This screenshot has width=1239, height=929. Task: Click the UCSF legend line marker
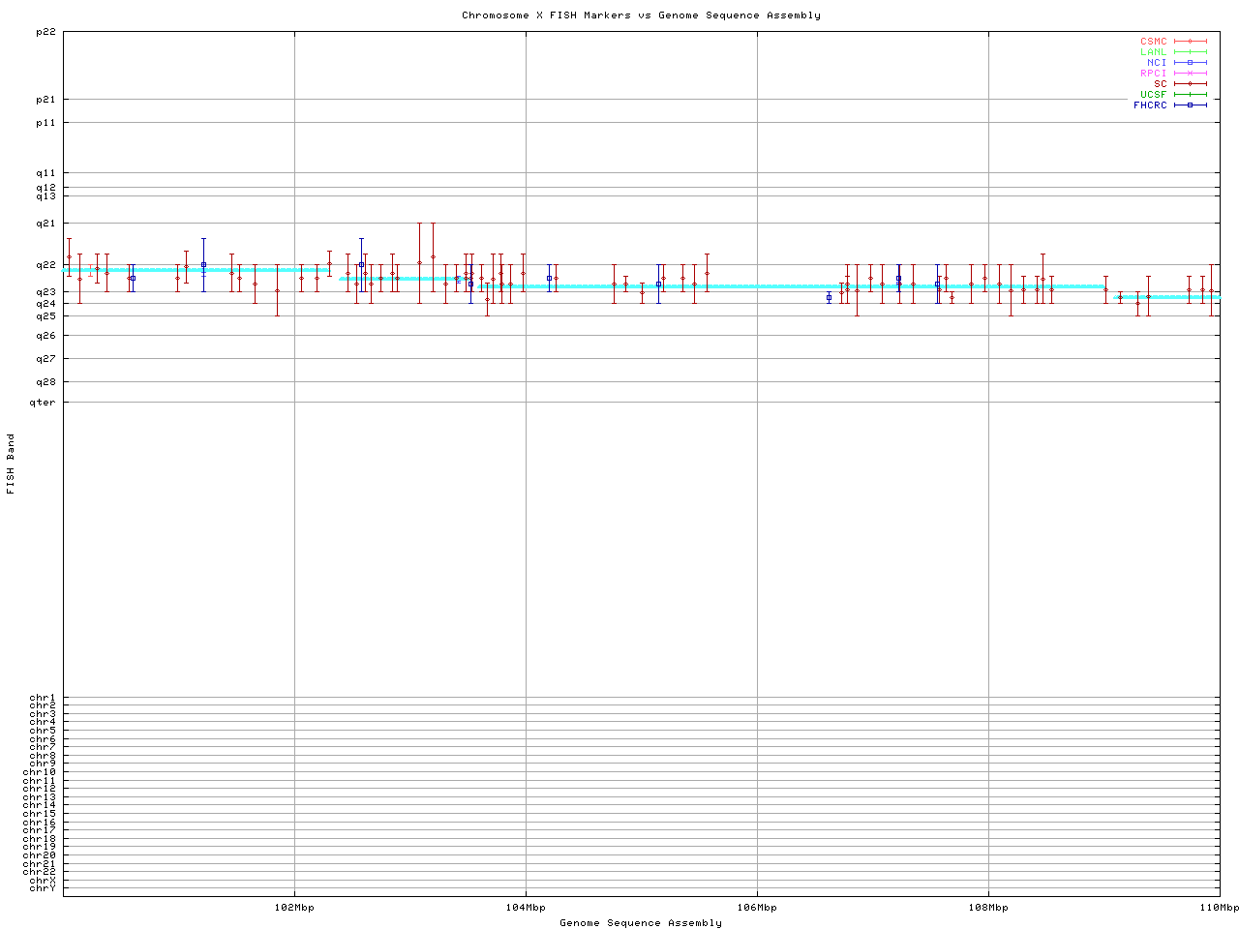click(x=1190, y=95)
